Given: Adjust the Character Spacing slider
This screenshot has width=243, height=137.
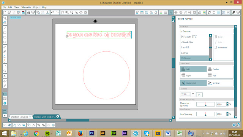Looking at the screenshot, I should [205, 104].
